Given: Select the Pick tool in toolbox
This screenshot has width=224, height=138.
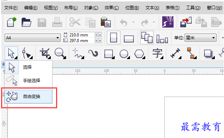Looking at the screenshot, I should [11, 53].
